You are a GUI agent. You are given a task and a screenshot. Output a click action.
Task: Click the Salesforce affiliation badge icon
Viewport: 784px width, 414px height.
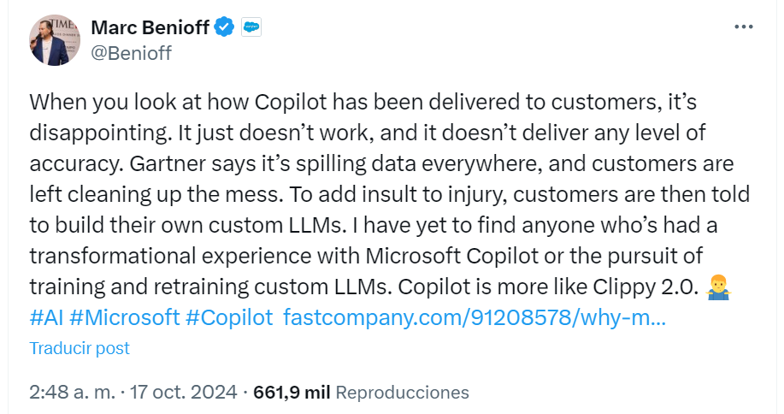pos(251,27)
